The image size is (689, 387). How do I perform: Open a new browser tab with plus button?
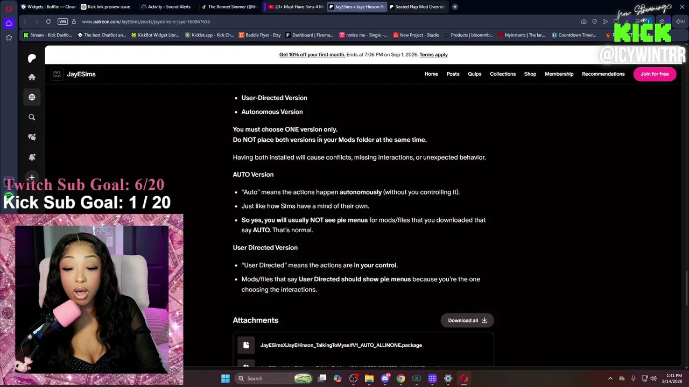(455, 7)
